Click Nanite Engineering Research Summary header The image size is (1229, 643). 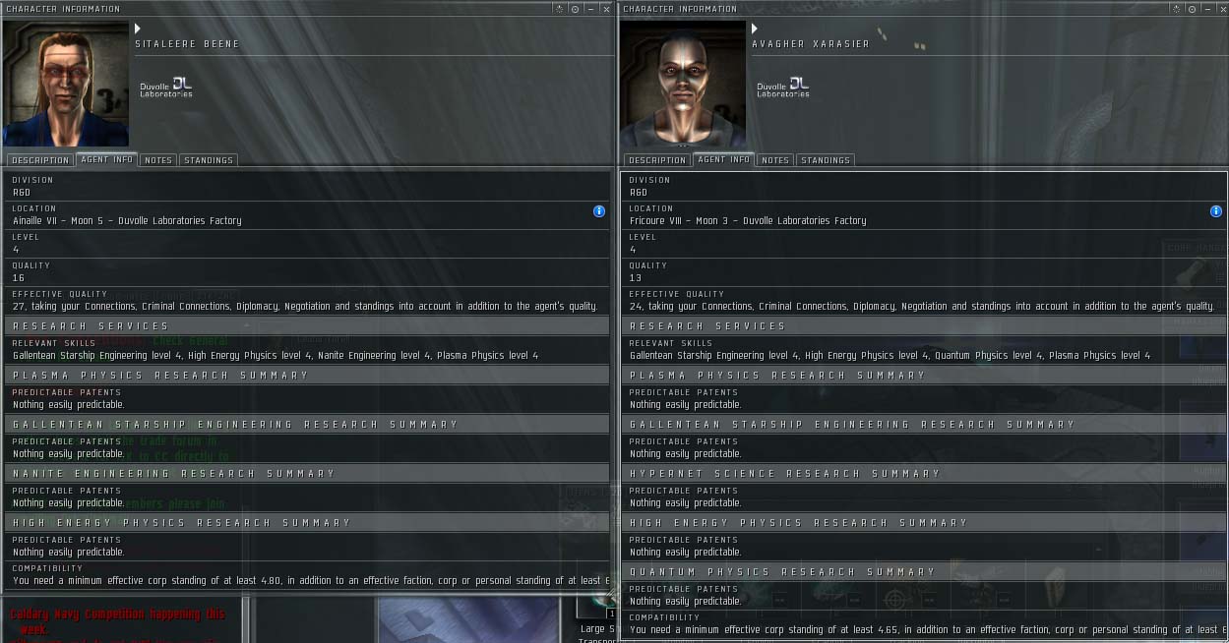click(x=307, y=473)
